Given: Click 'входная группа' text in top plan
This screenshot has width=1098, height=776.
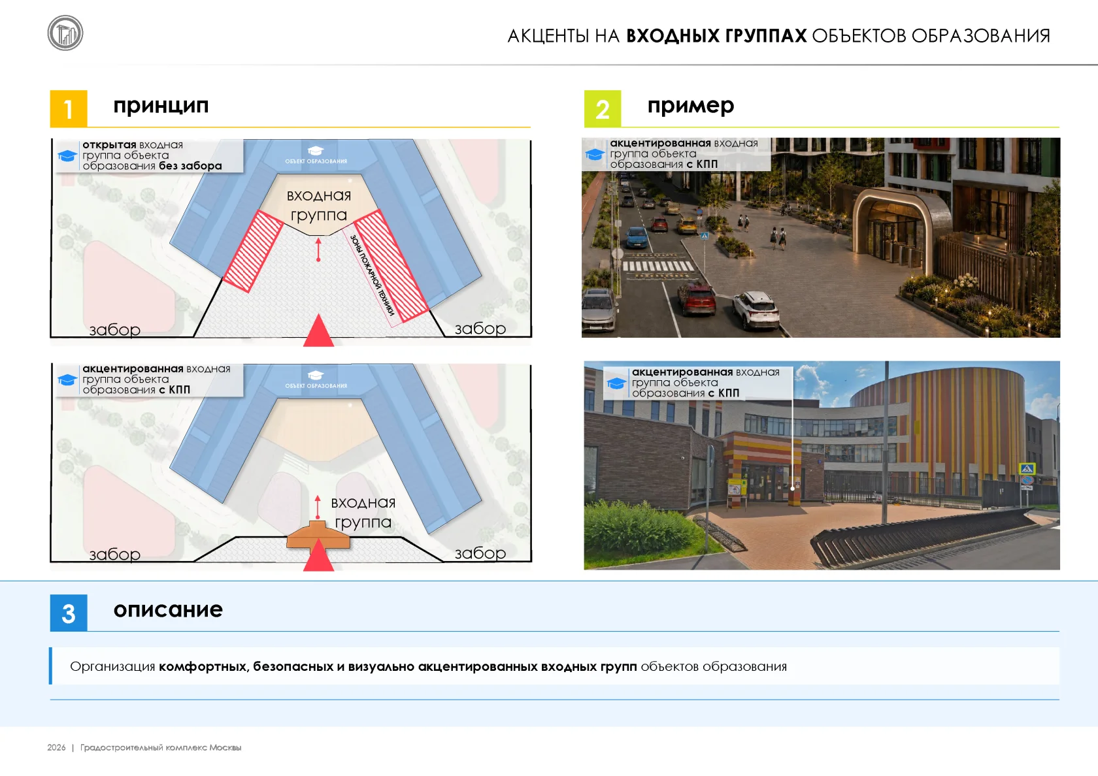Looking at the screenshot, I should coord(319,205).
